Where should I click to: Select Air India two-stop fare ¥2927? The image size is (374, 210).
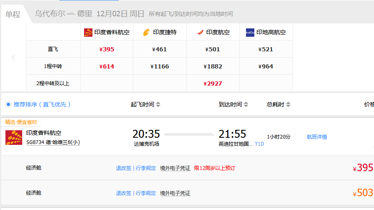213,83
